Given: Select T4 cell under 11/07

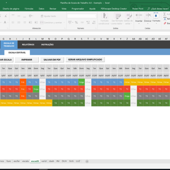Looking at the screenshot, I should (x=55, y=103).
